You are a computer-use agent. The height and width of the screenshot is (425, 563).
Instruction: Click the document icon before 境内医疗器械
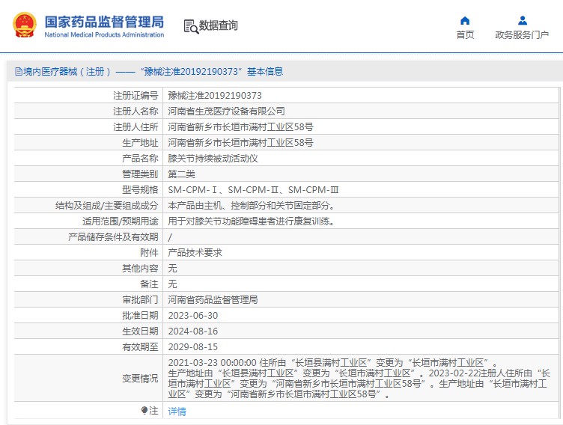18,71
